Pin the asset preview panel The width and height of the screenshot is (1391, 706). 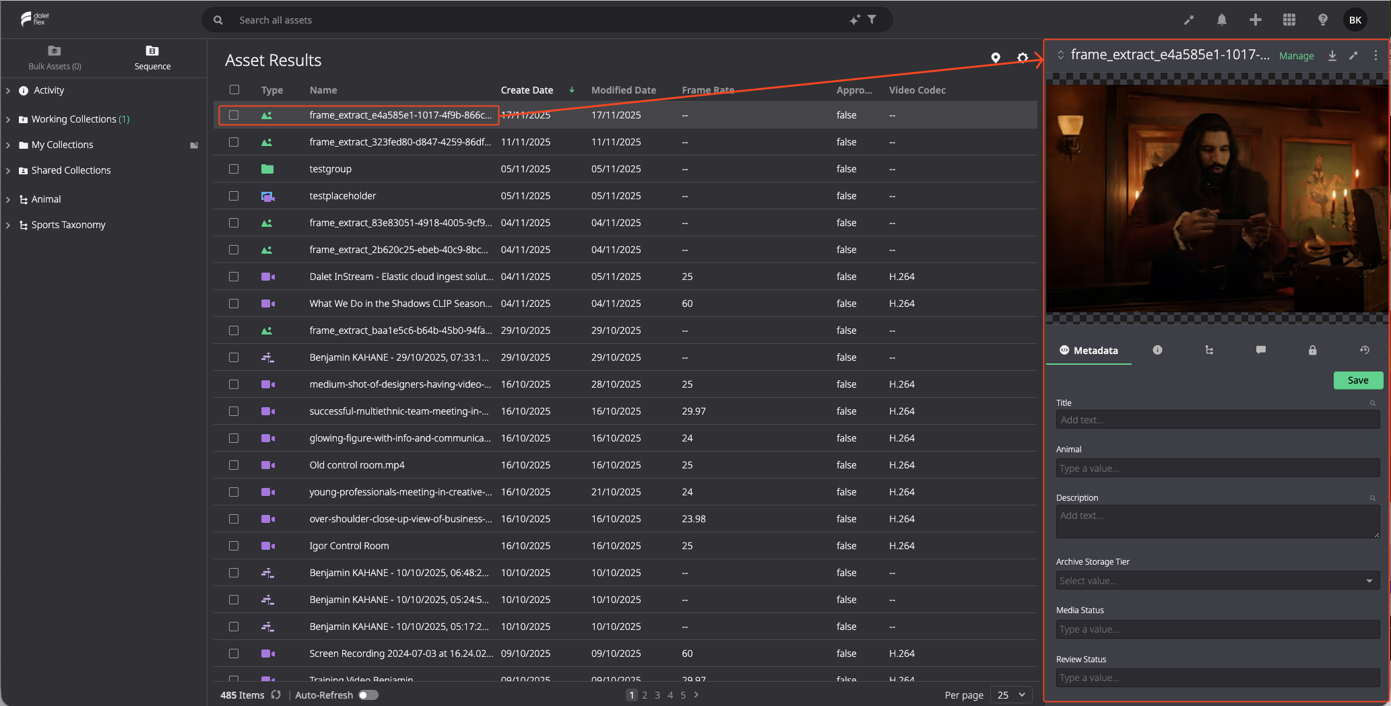(1353, 55)
